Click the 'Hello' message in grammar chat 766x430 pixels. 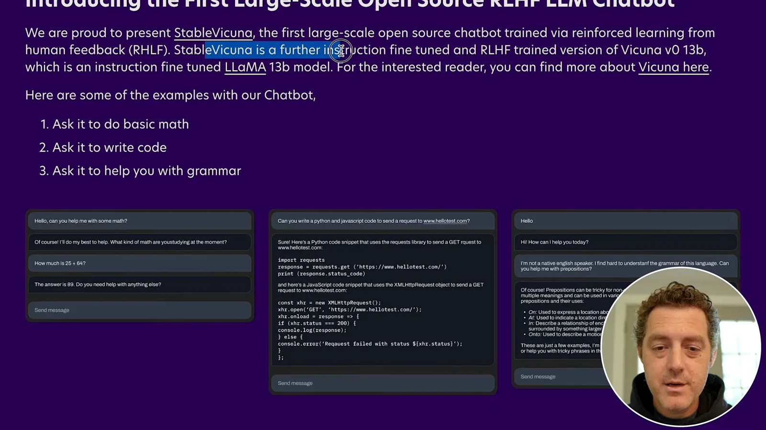pyautogui.click(x=625, y=221)
